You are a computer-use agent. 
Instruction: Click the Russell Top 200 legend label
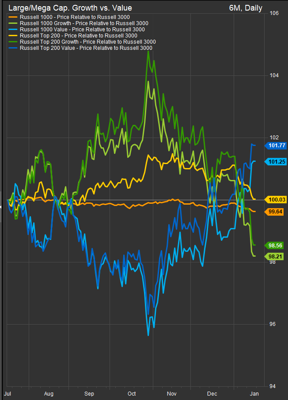79,36
